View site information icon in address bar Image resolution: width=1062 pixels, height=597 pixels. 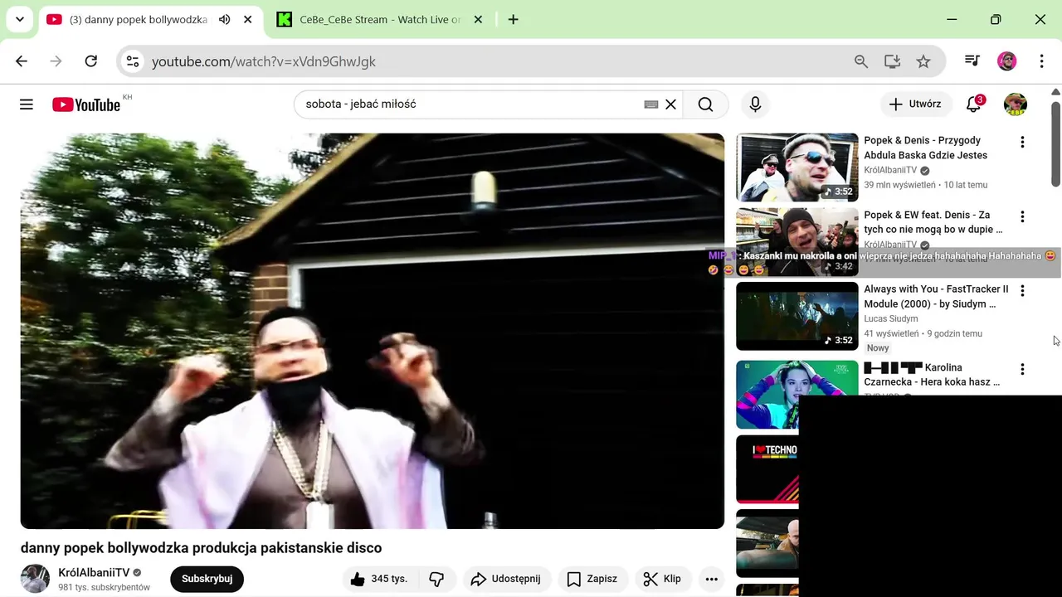click(x=133, y=61)
